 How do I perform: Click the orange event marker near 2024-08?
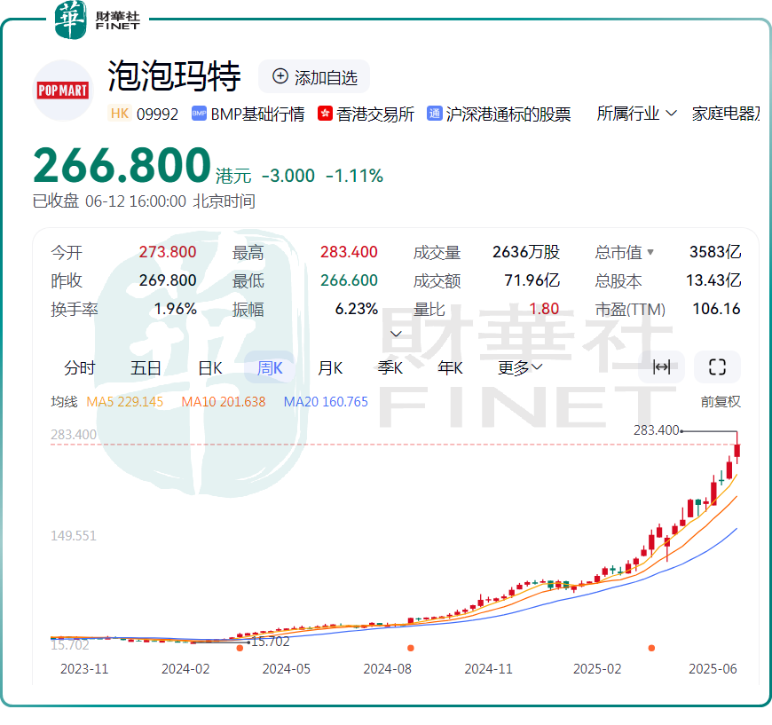click(411, 648)
